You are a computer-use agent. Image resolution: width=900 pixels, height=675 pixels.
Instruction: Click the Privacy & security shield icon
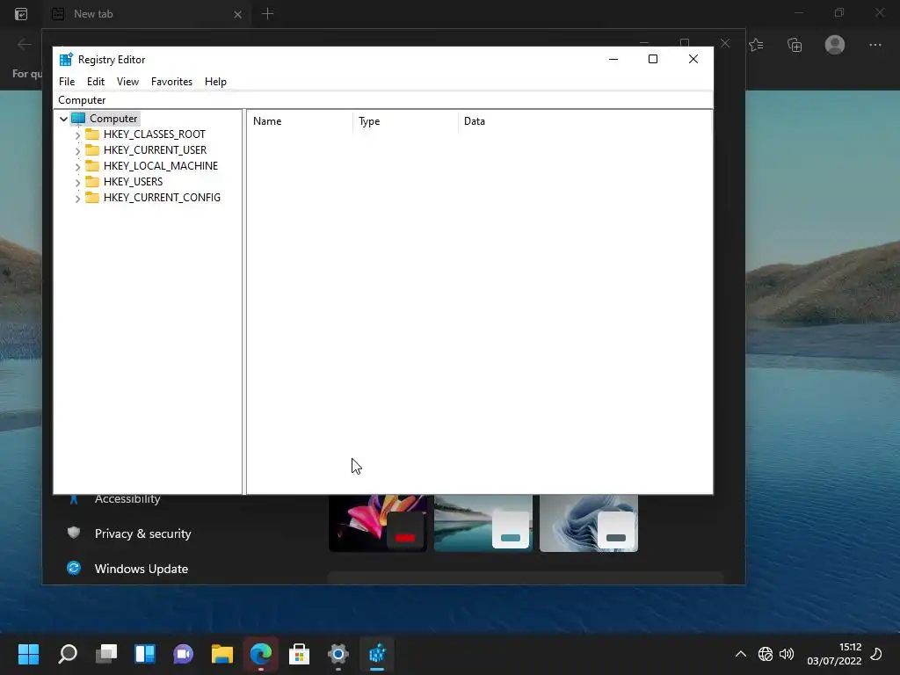(74, 533)
